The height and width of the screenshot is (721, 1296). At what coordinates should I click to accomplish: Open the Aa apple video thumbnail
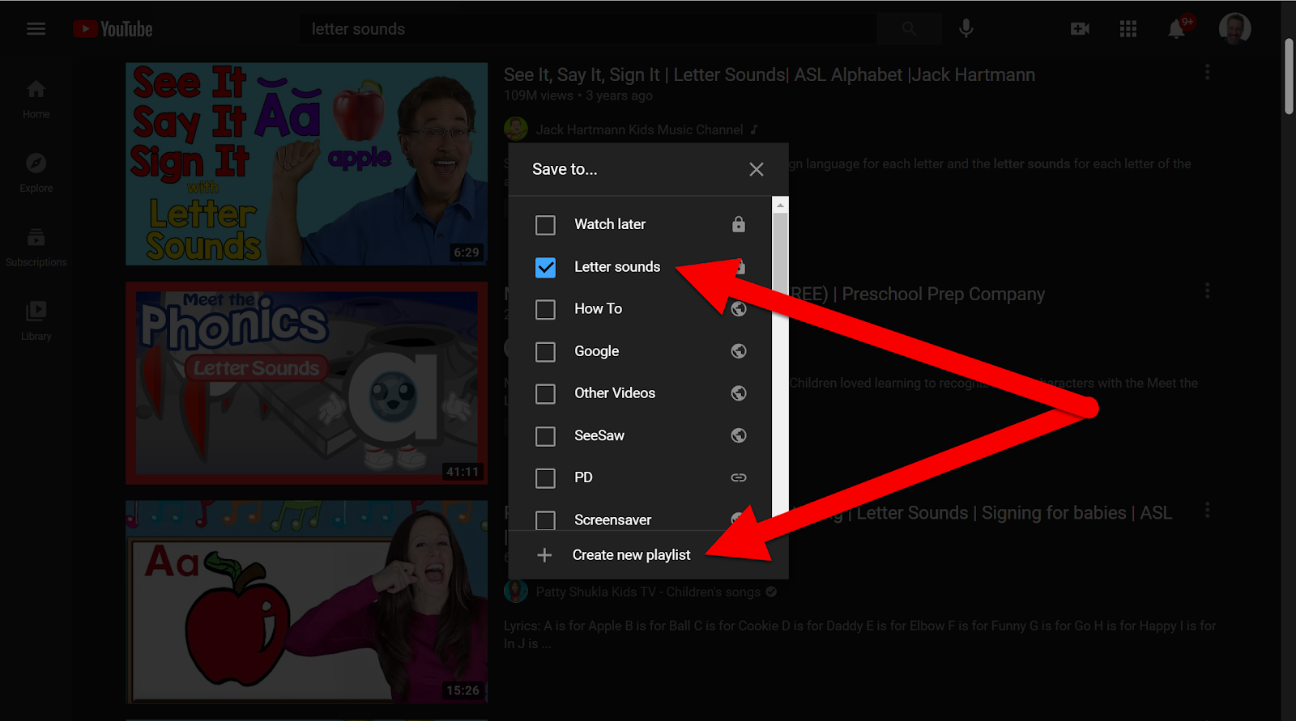click(x=306, y=602)
